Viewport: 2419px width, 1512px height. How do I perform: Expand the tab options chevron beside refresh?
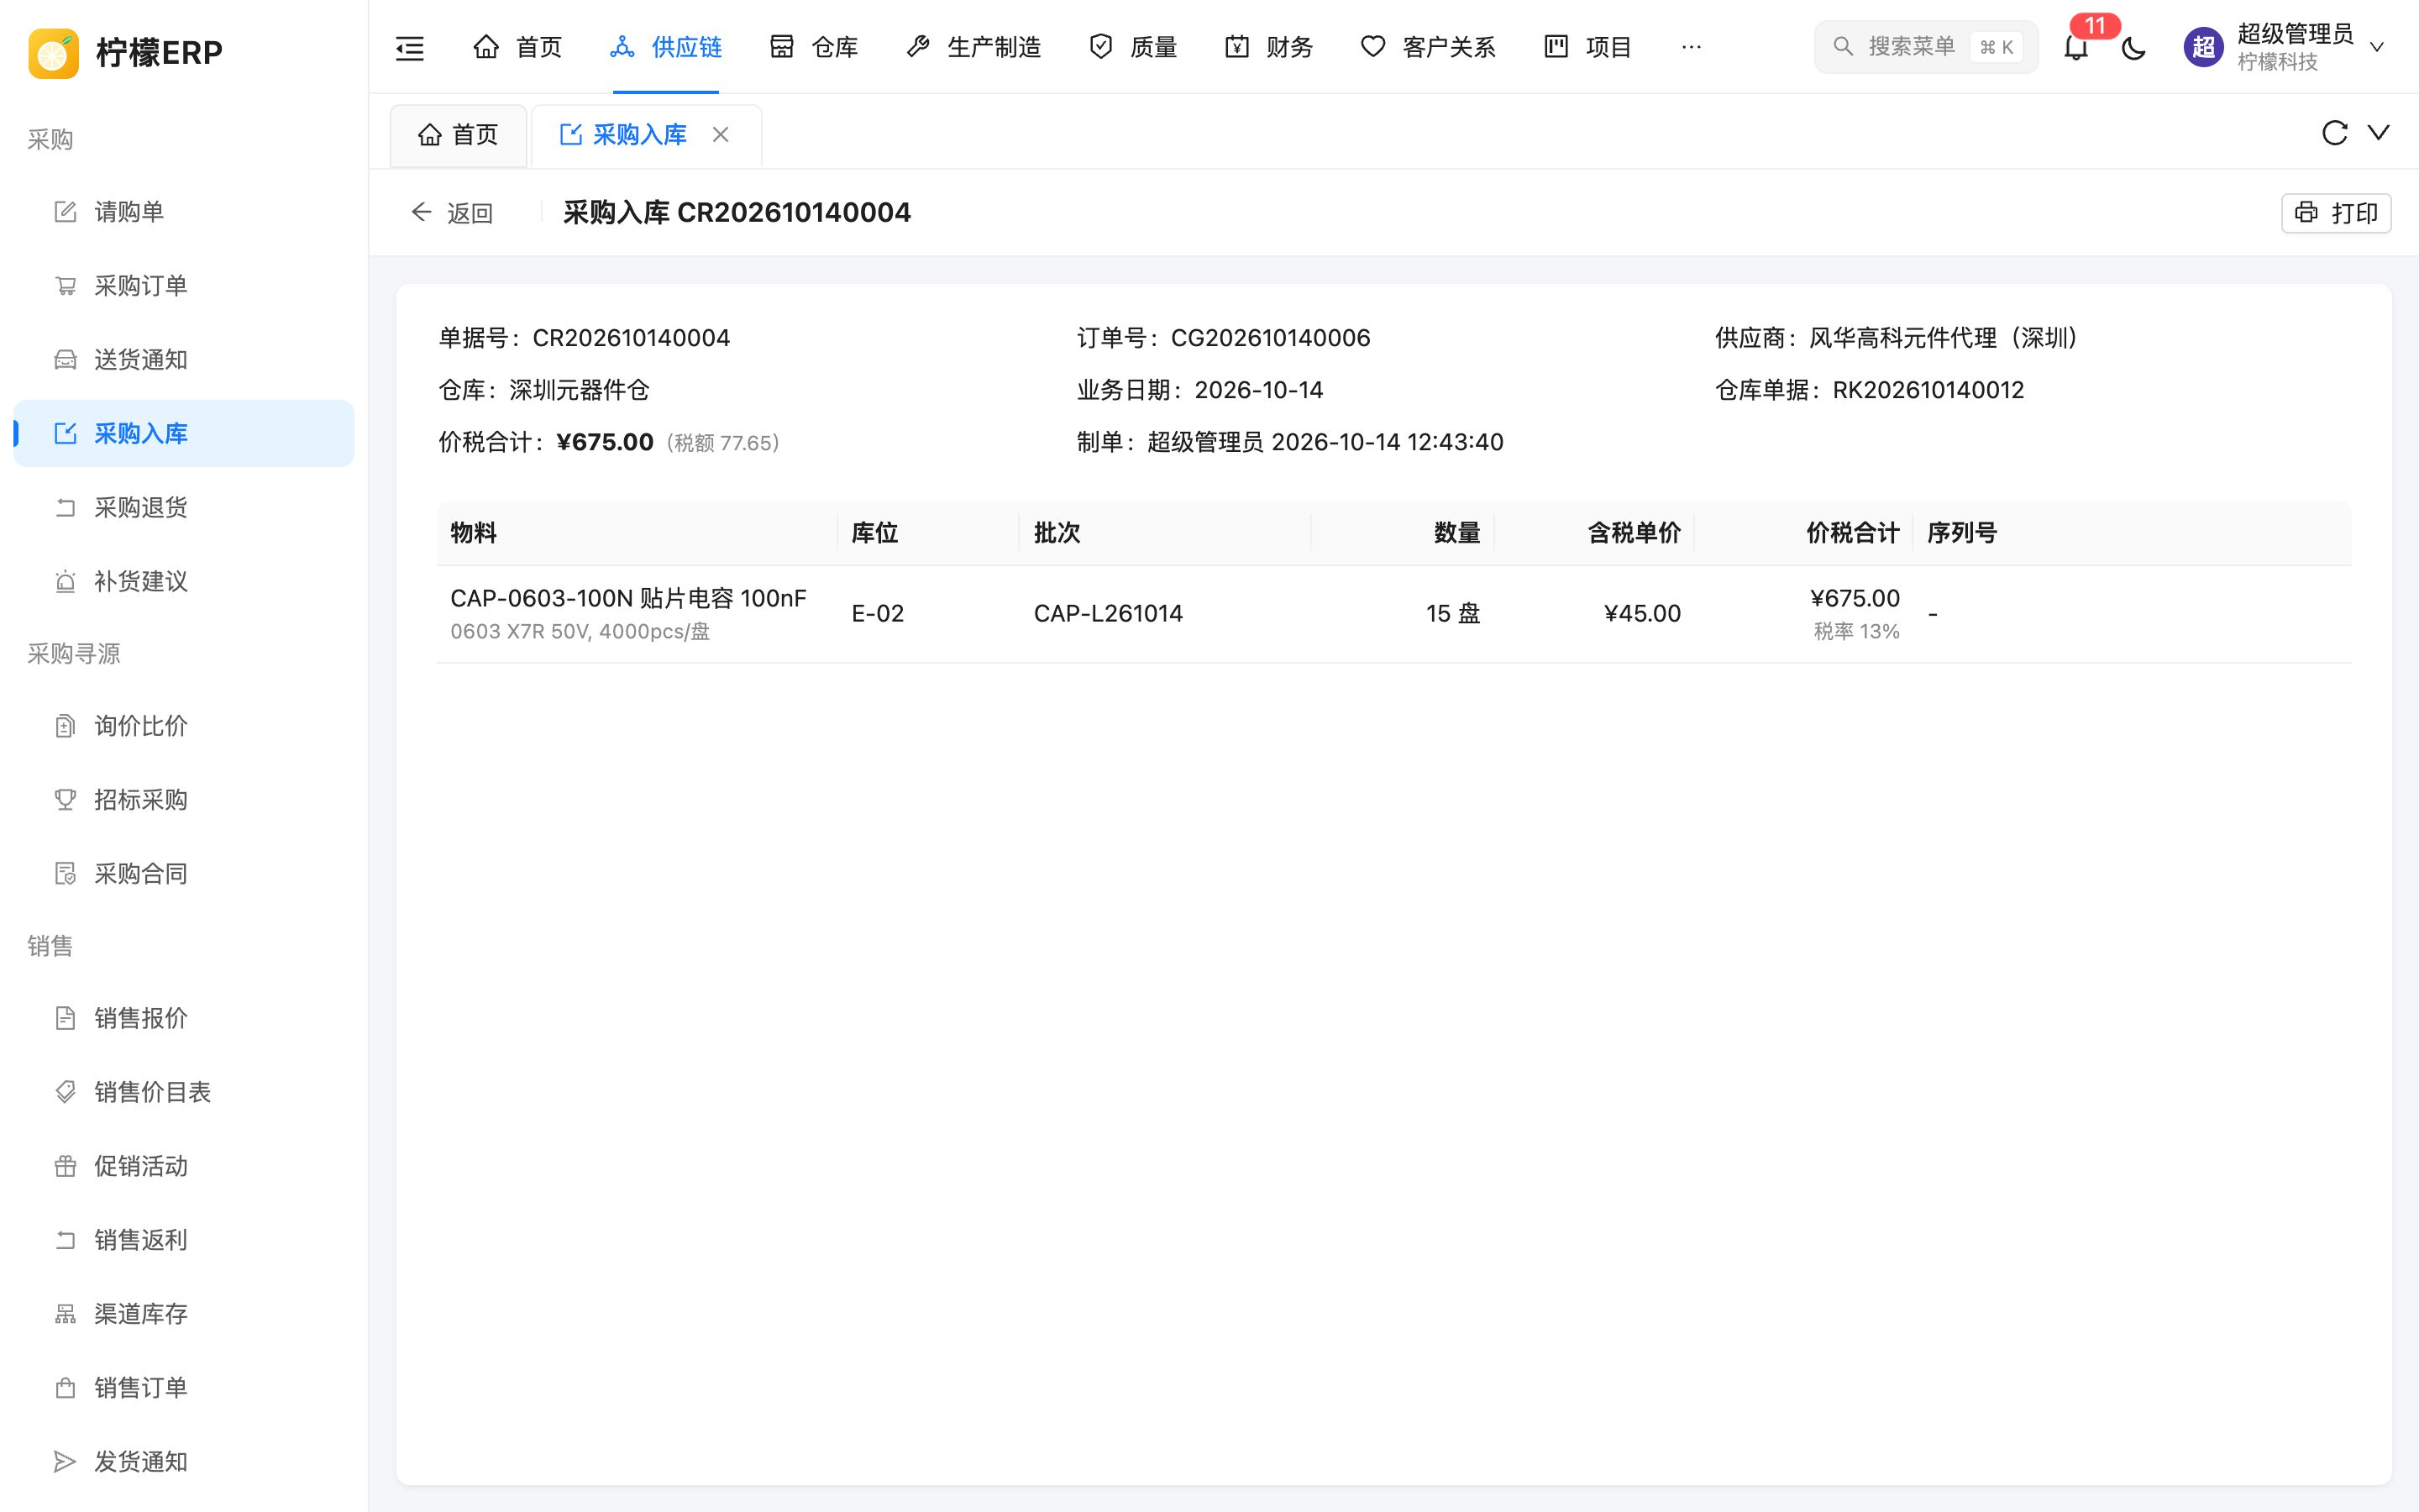tap(2379, 133)
